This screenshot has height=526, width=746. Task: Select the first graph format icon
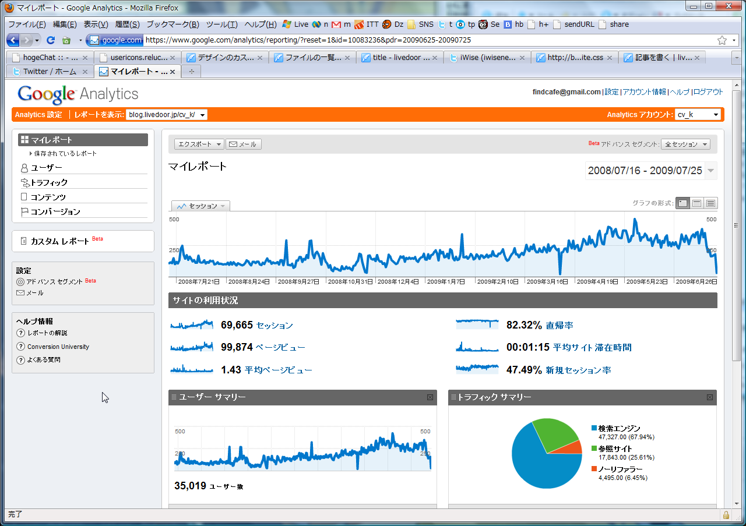pos(682,203)
